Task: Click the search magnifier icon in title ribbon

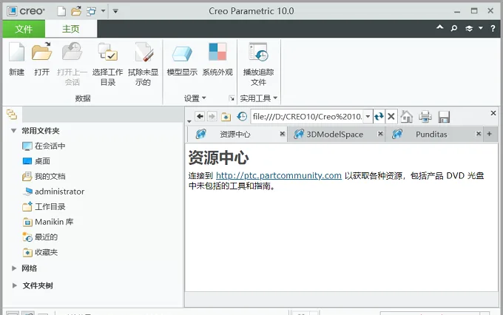Action: [x=454, y=28]
